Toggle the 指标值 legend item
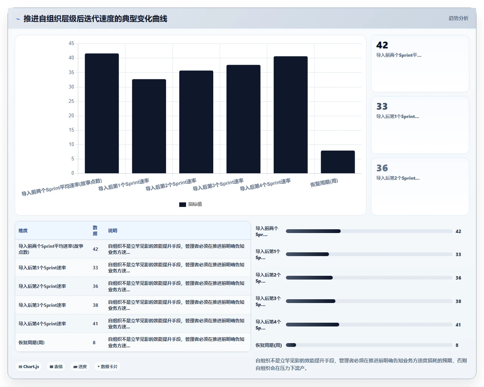 click(191, 204)
